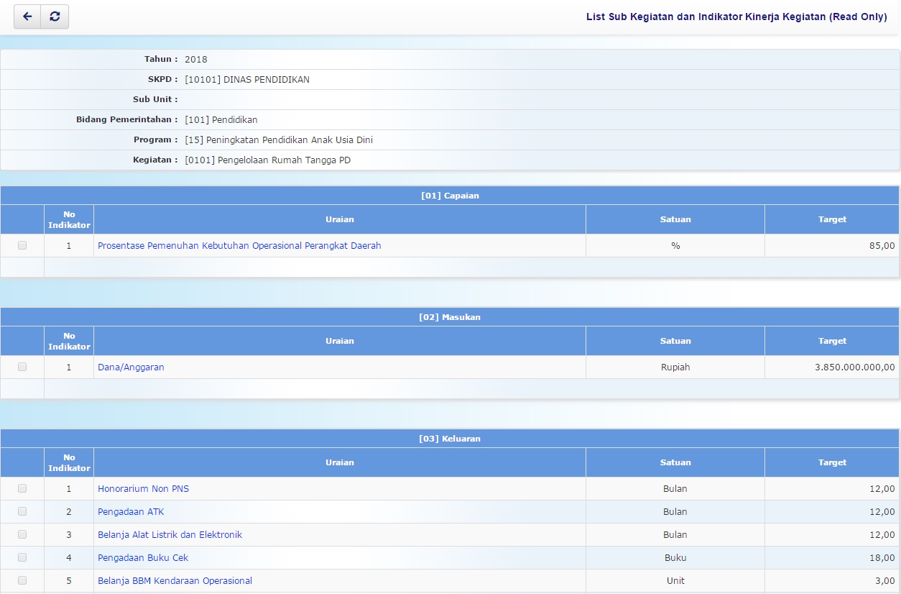Click the Uraian column header in Keluaran
This screenshot has width=901, height=594.
339,462
